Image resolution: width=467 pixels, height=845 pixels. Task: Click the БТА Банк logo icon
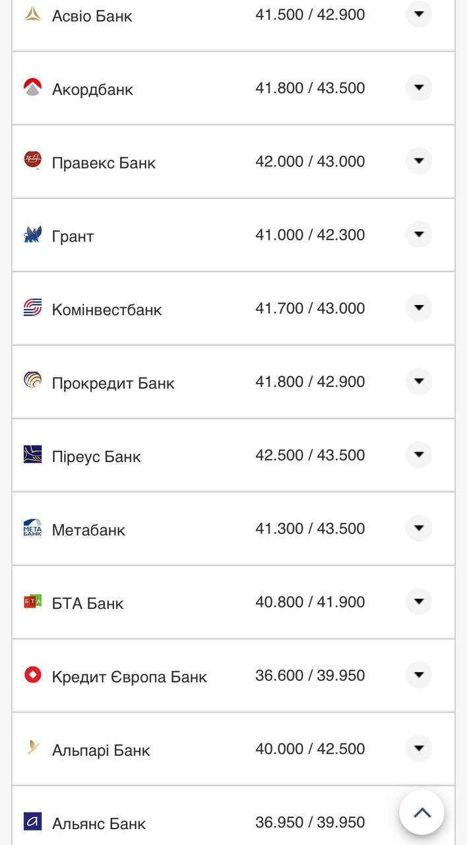32,601
